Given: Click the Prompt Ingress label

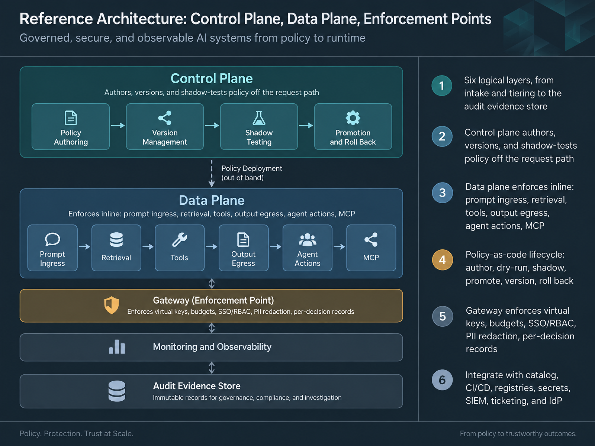Looking at the screenshot, I should [52, 259].
